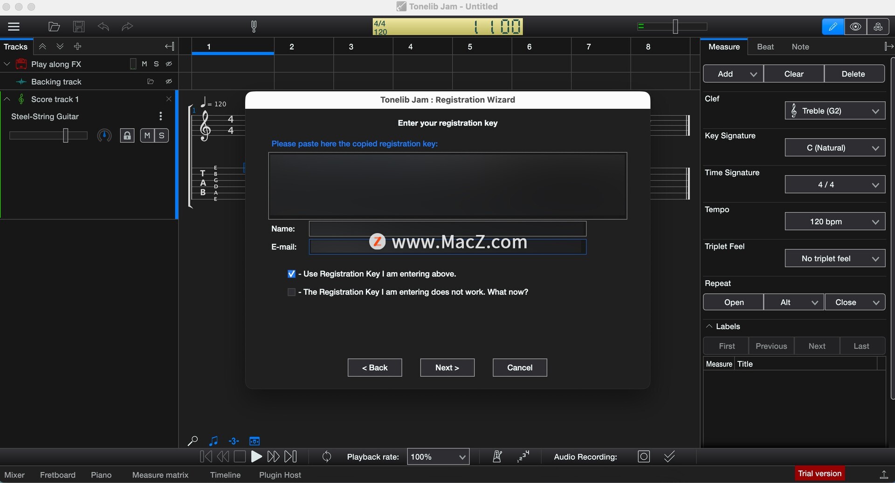Screen dimensions: 895x483
Task: Check 'Registration Key does not work' checkbox
Action: 291,292
